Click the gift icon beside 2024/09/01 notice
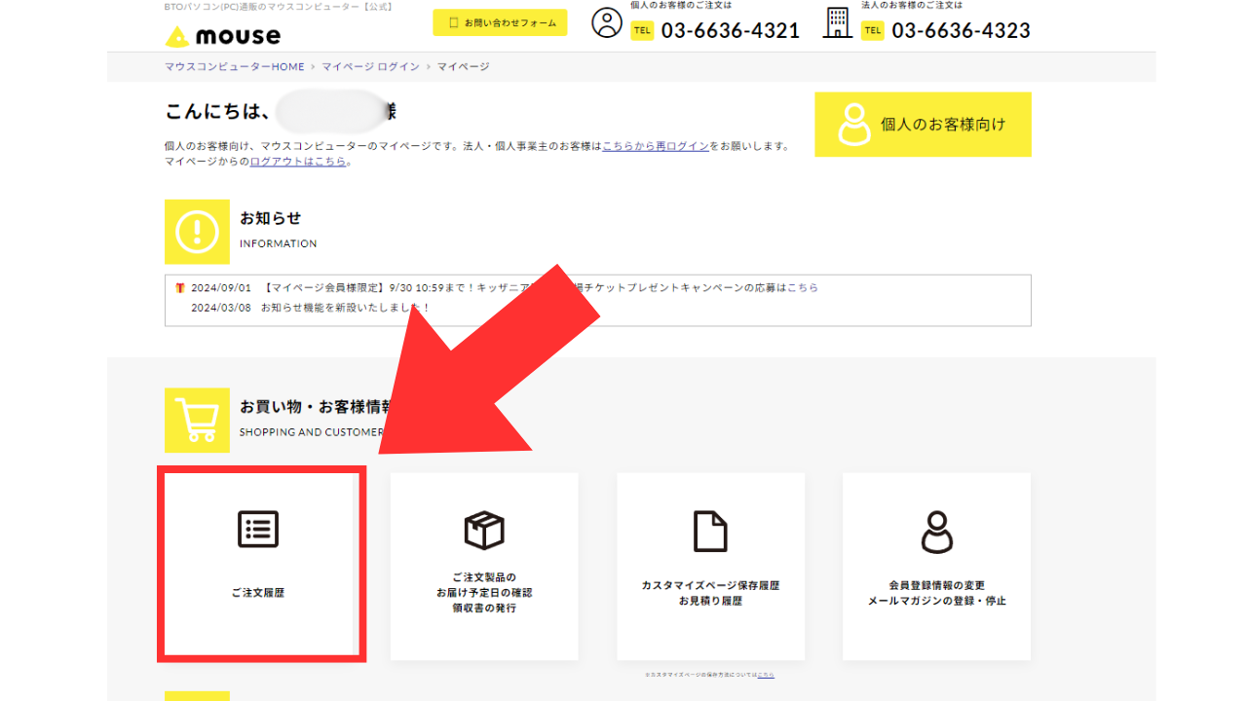Image resolution: width=1247 pixels, height=701 pixels. (180, 288)
